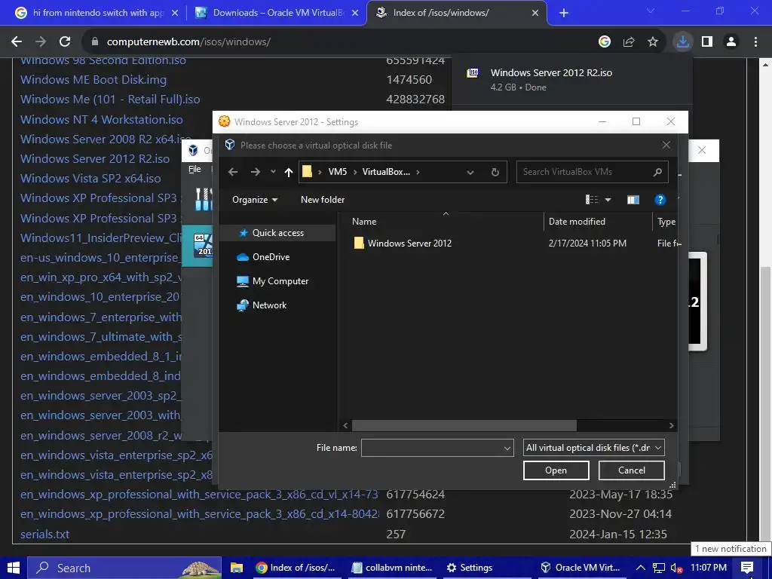The image size is (772, 579).
Task: Open the Organize menu
Action: pos(255,199)
